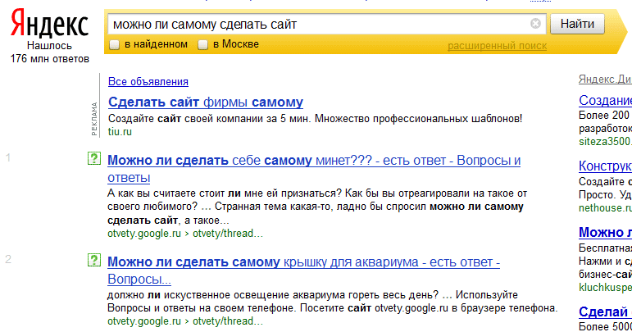Open sidebar ad starting with 'Конструк'
The height and width of the screenshot is (332, 632).
(605, 166)
